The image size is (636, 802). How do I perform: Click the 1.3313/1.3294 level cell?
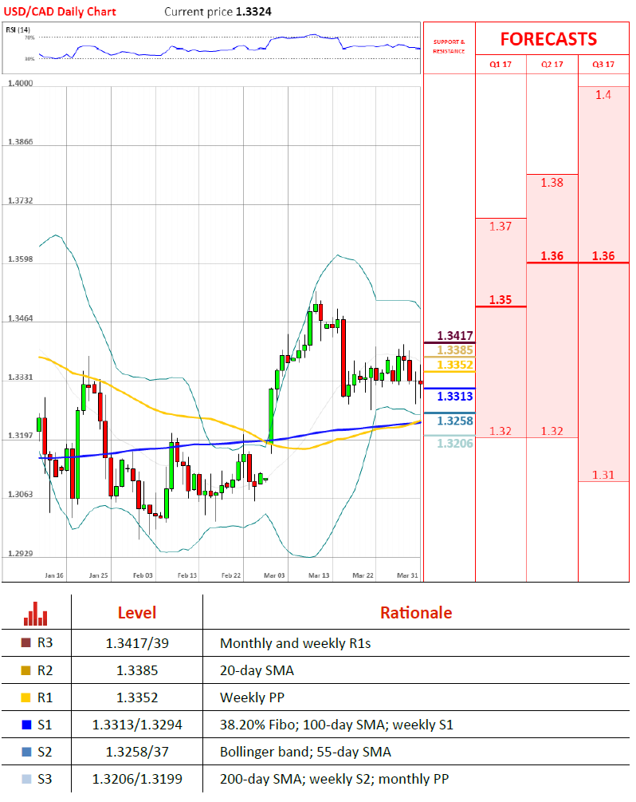pyautogui.click(x=137, y=725)
